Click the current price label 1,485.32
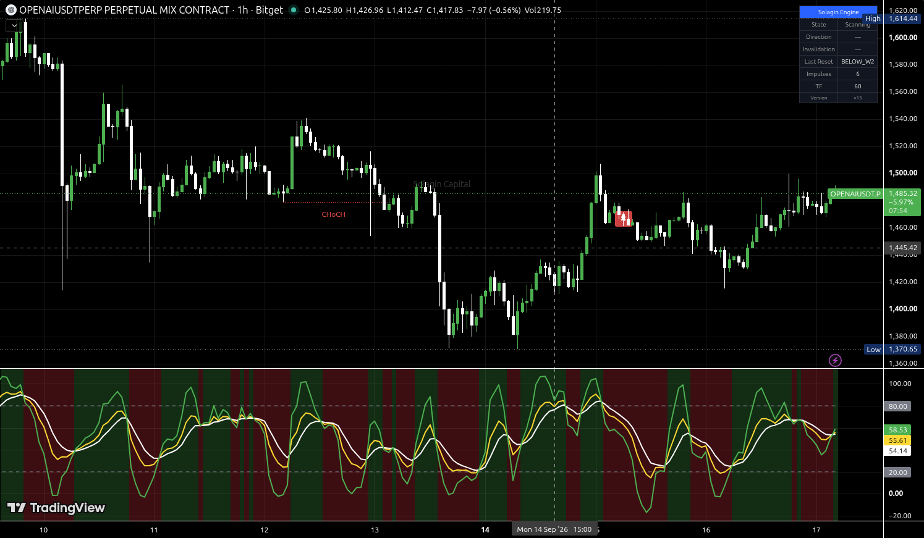Screen dimensions: 924x538 coord(903,193)
